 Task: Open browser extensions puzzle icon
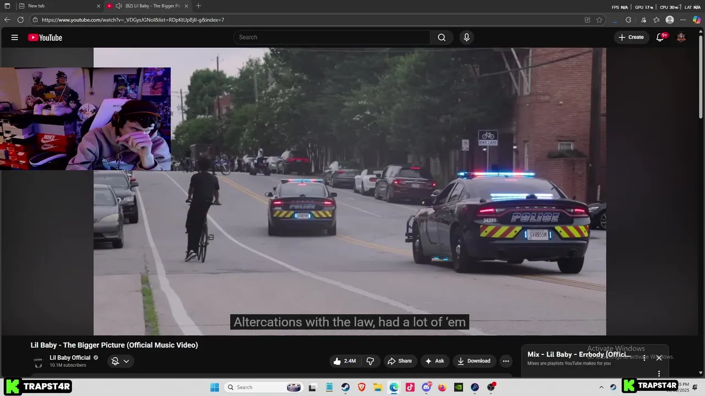click(x=628, y=20)
